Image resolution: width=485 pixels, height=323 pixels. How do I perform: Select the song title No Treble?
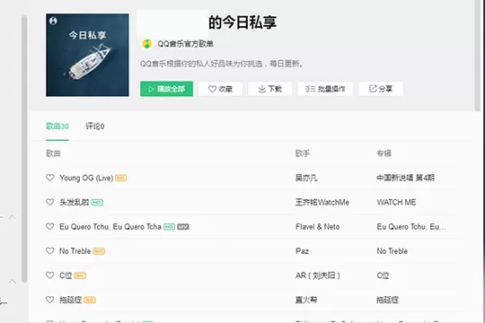point(75,251)
